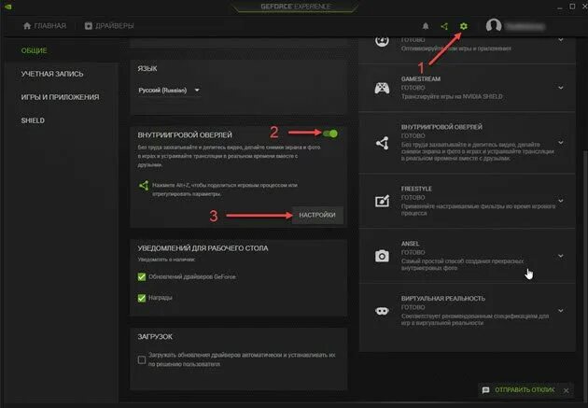Click the in-game overlay share icon in features list

point(382,143)
